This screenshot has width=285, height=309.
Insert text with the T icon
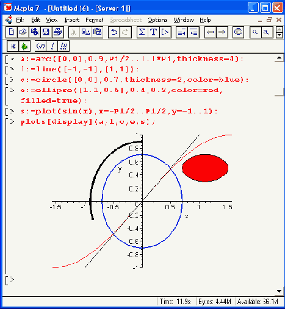click(x=154, y=32)
